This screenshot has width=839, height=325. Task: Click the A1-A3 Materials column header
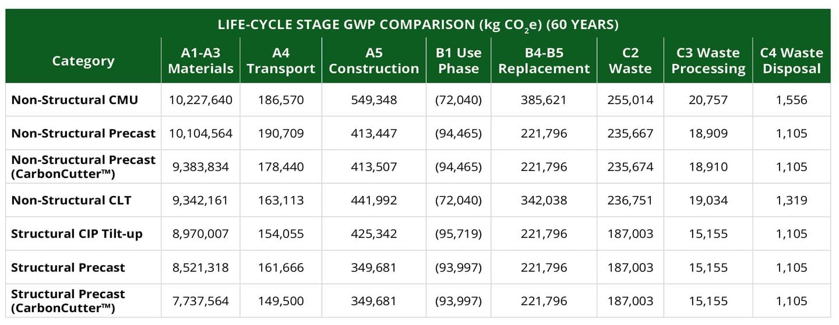pyautogui.click(x=200, y=60)
